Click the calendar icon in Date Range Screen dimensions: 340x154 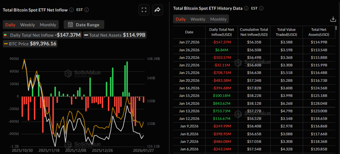click(x=70, y=25)
